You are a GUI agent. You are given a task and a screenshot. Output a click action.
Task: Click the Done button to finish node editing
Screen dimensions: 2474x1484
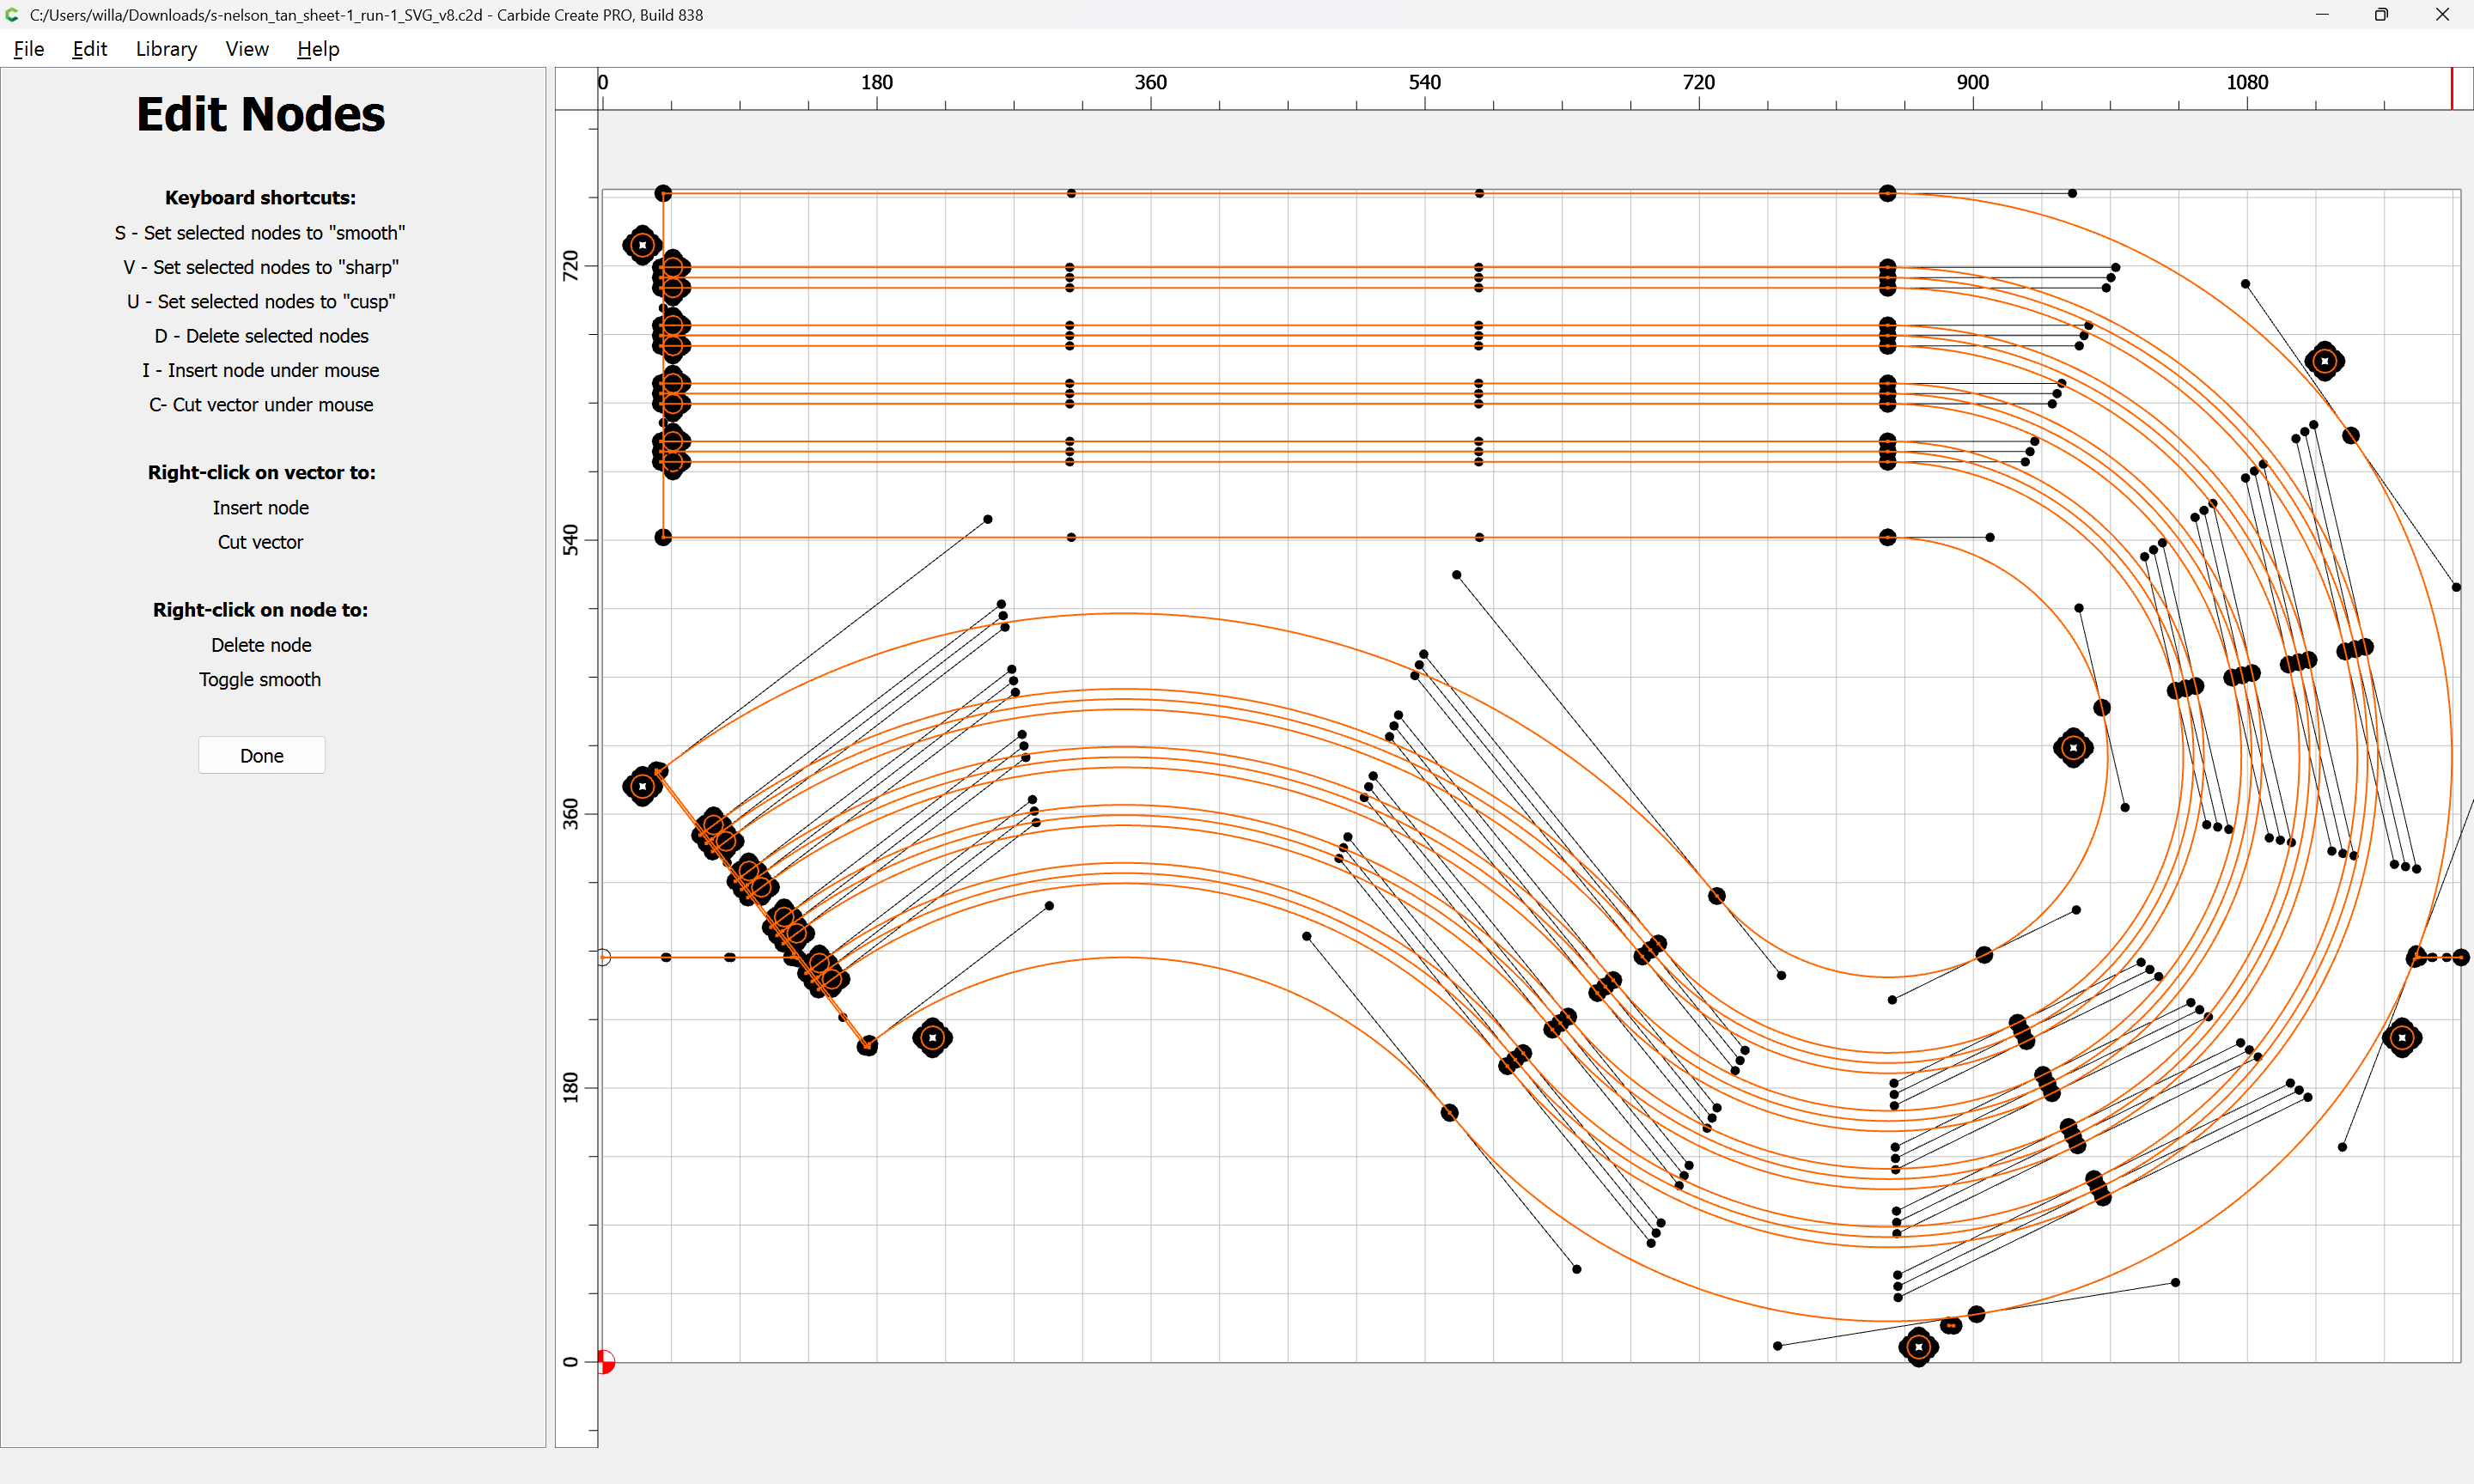pos(261,755)
